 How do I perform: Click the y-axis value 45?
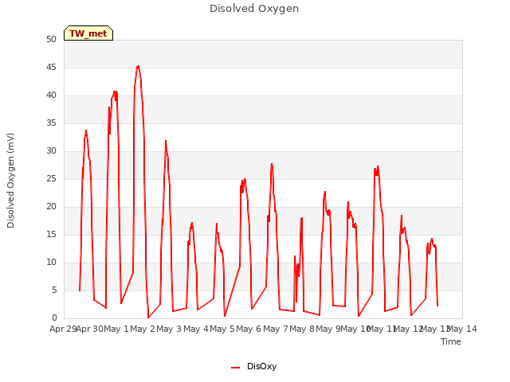point(51,68)
